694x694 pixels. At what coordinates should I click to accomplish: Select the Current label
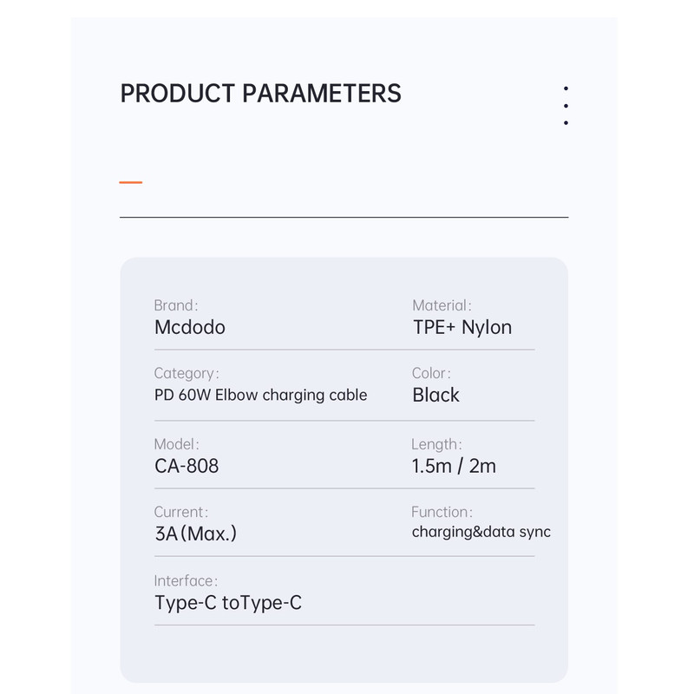181,512
